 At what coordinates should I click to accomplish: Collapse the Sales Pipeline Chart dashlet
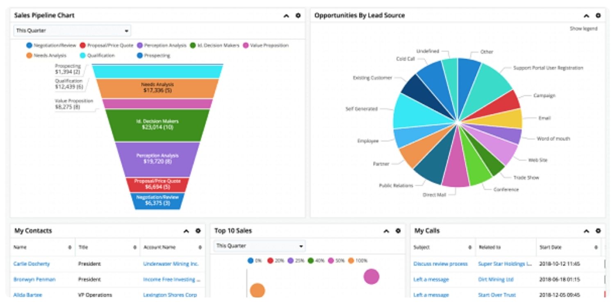point(286,16)
